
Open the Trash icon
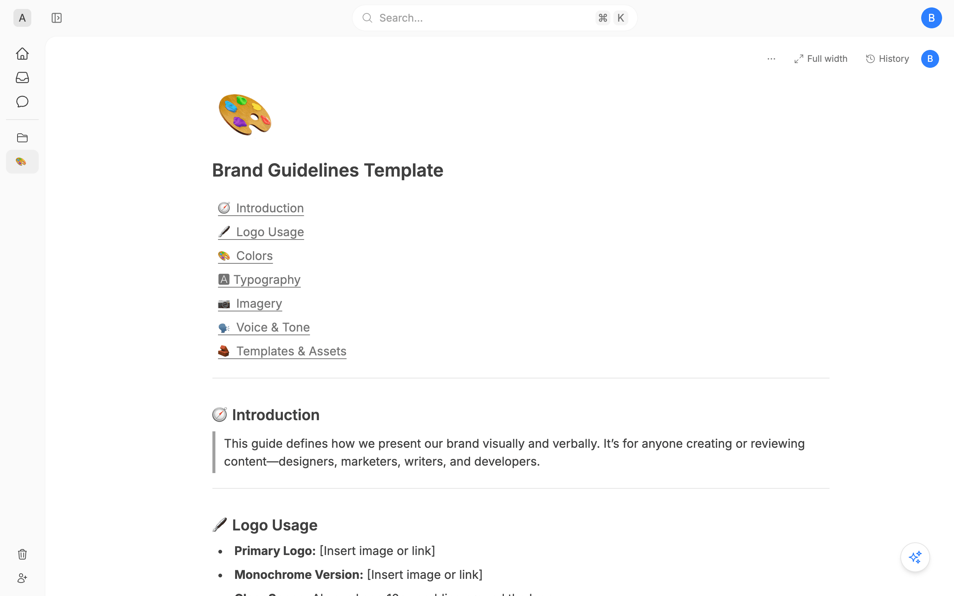[x=22, y=554]
